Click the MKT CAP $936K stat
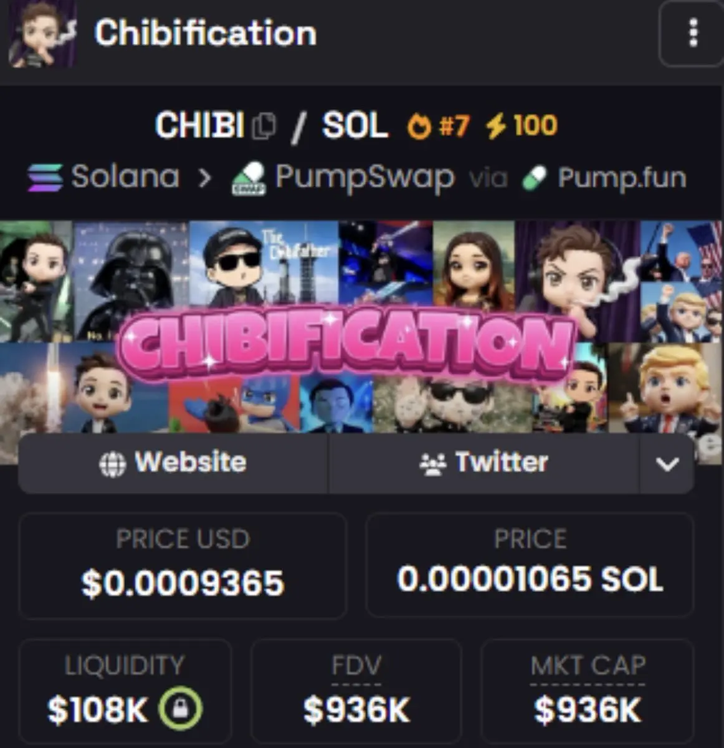 (588, 690)
